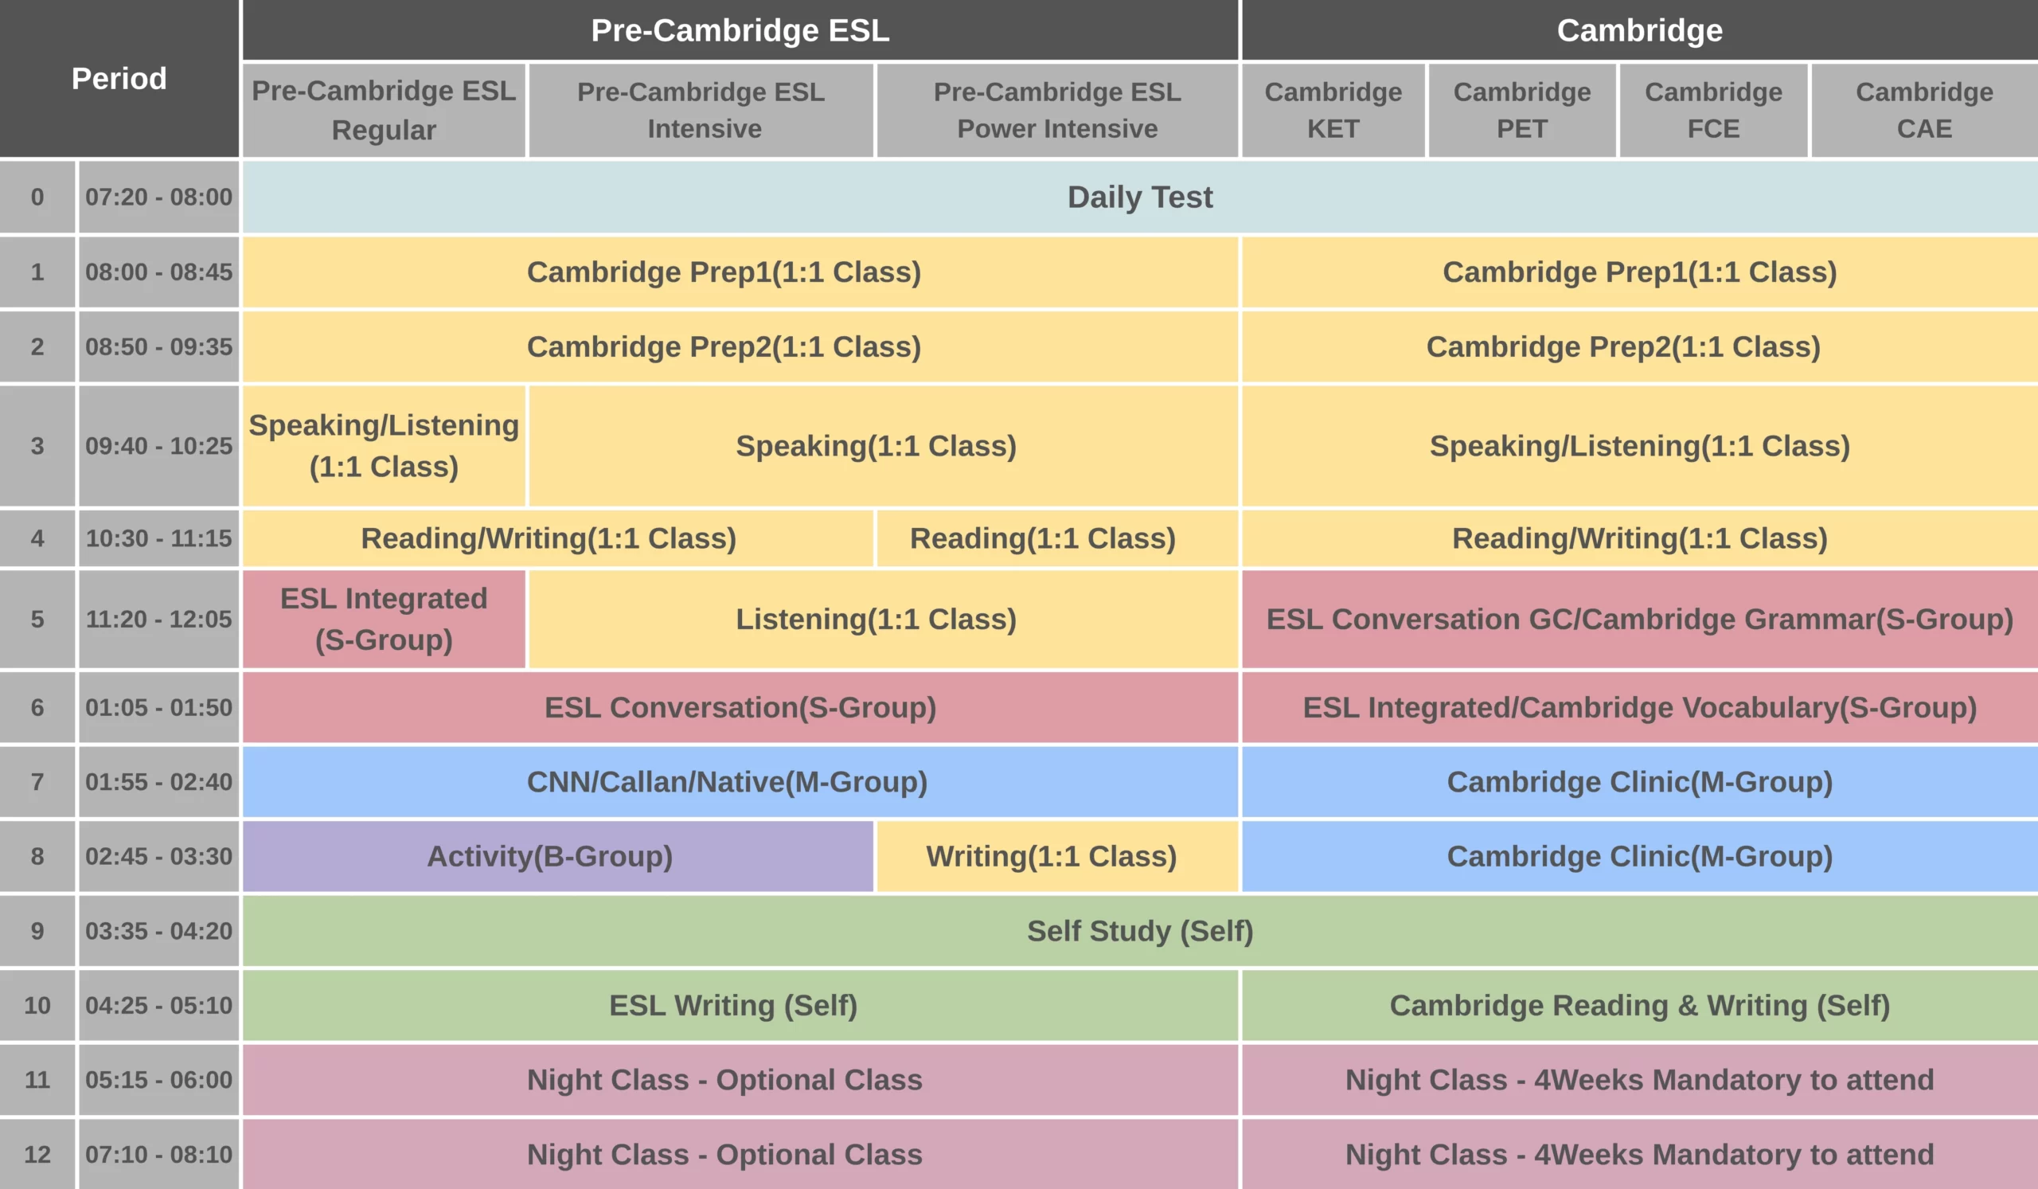Click the Listening(1:1 Class) cell

(x=876, y=620)
